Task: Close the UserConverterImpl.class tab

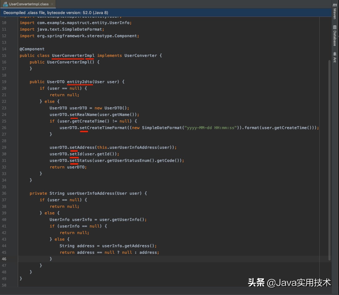Action: [52, 4]
